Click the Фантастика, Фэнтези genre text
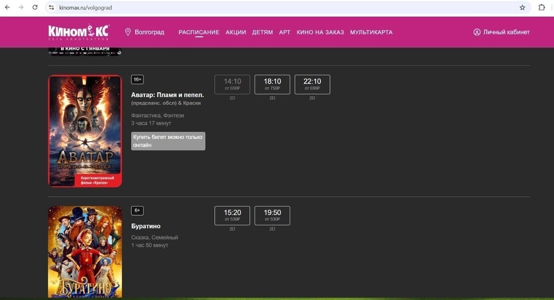This screenshot has height=300, width=554. (x=157, y=115)
